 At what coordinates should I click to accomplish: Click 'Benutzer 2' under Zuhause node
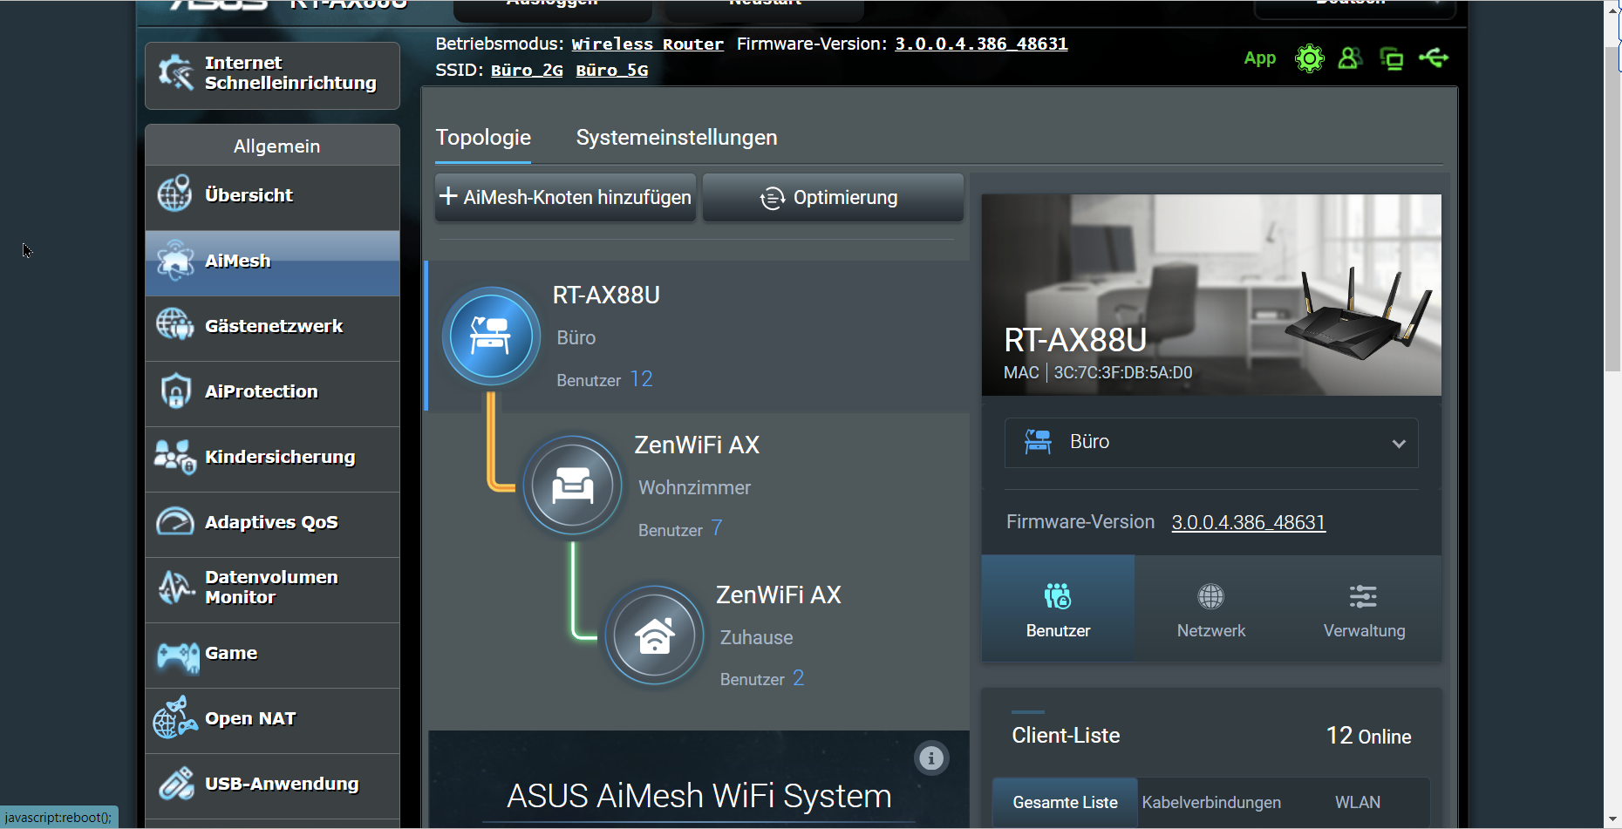coord(762,678)
